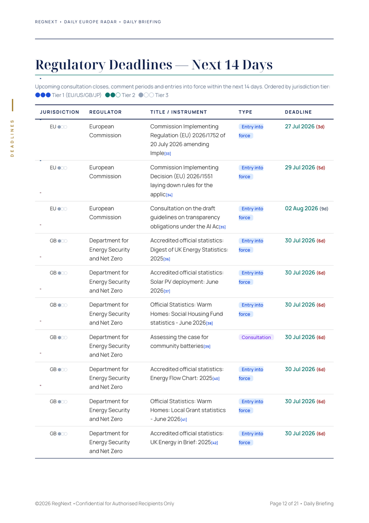Click tier dots in the Decision 2026/1551 row
369x523 pixels.
click(x=62, y=168)
